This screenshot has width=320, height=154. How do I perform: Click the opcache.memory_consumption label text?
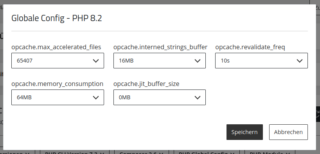58,84
